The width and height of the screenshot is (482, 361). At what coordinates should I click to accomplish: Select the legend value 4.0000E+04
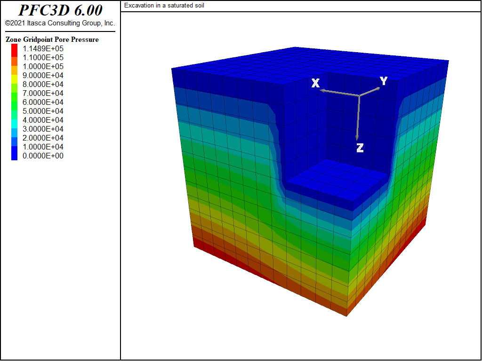(43, 120)
